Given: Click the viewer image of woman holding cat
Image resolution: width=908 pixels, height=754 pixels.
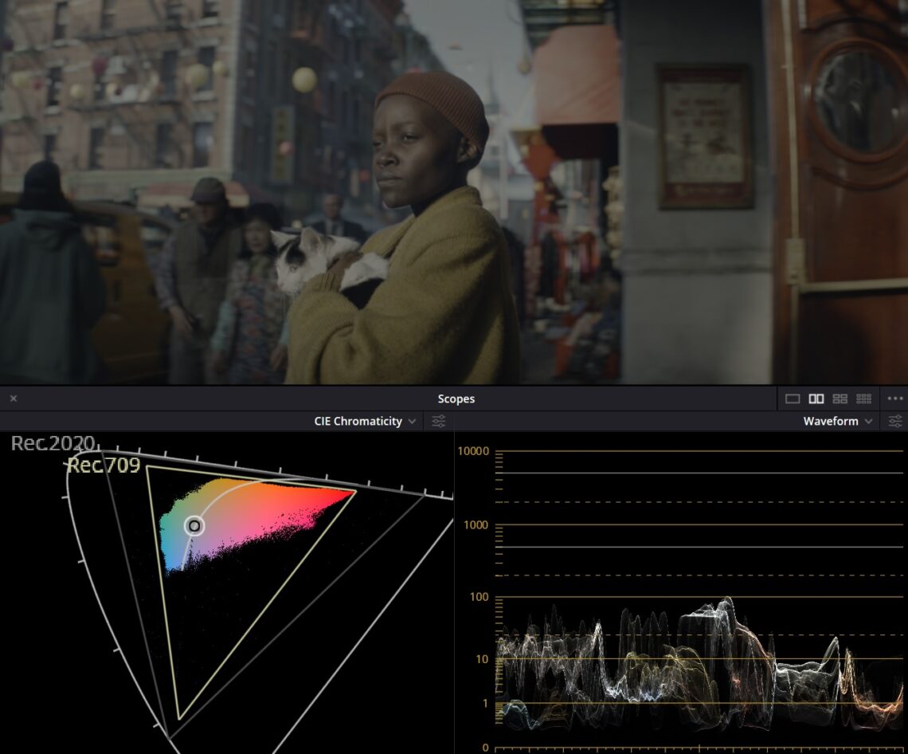Looking at the screenshot, I should [x=454, y=192].
